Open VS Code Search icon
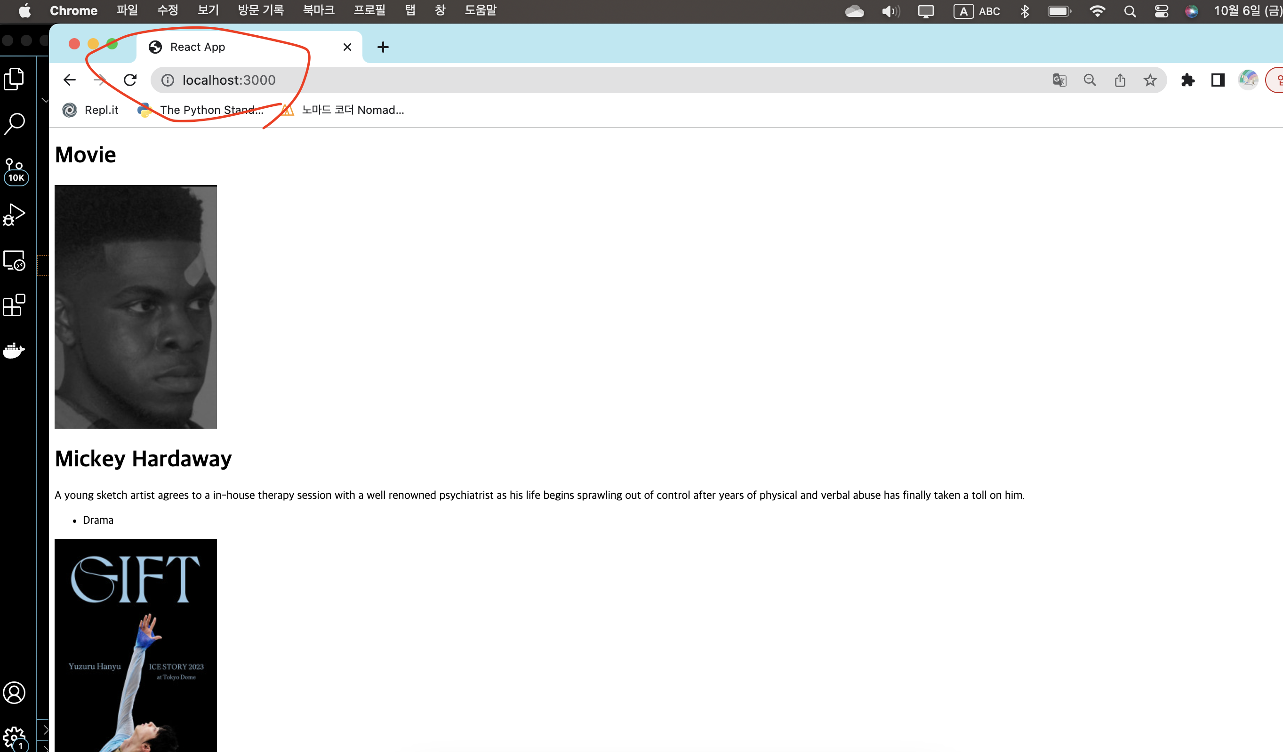 (14, 124)
